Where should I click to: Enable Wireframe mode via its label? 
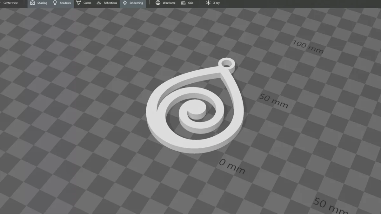pos(169,3)
